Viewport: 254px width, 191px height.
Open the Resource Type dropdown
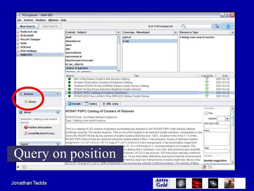(233, 32)
